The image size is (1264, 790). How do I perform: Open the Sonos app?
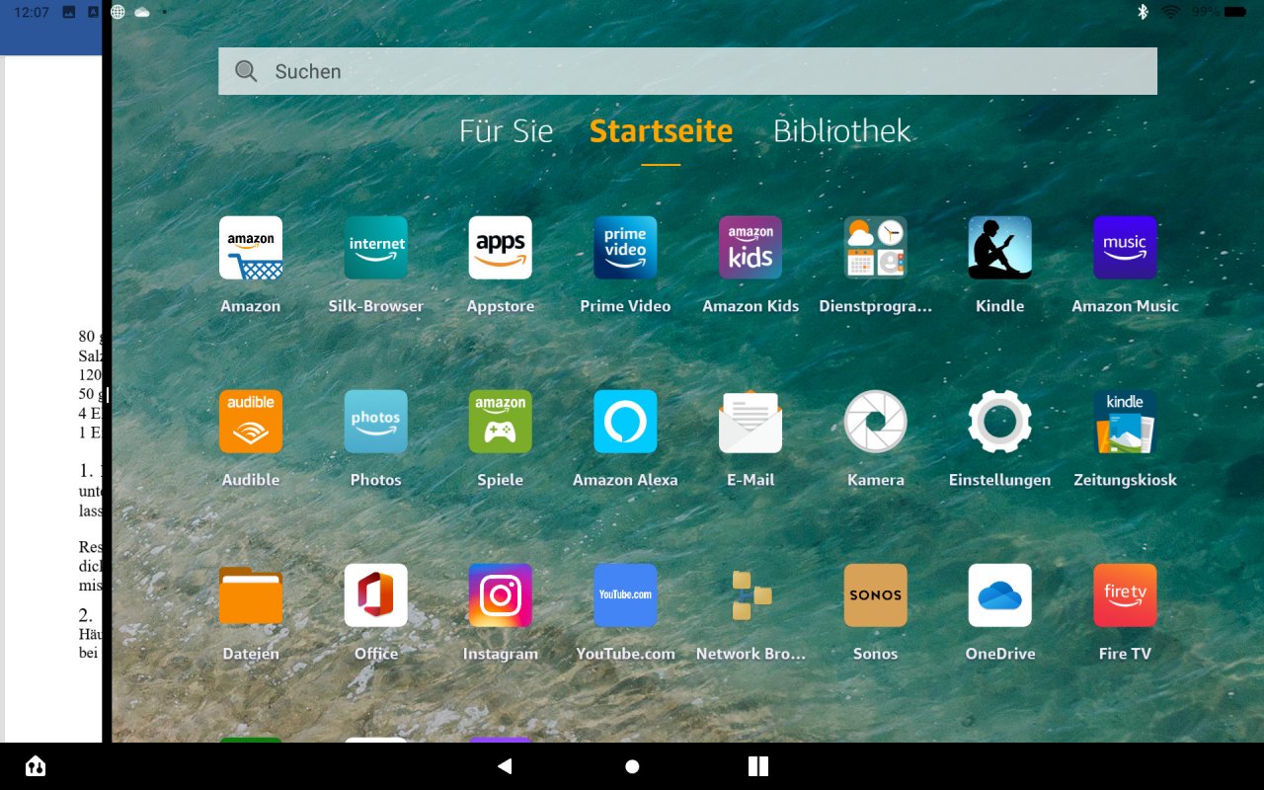876,595
